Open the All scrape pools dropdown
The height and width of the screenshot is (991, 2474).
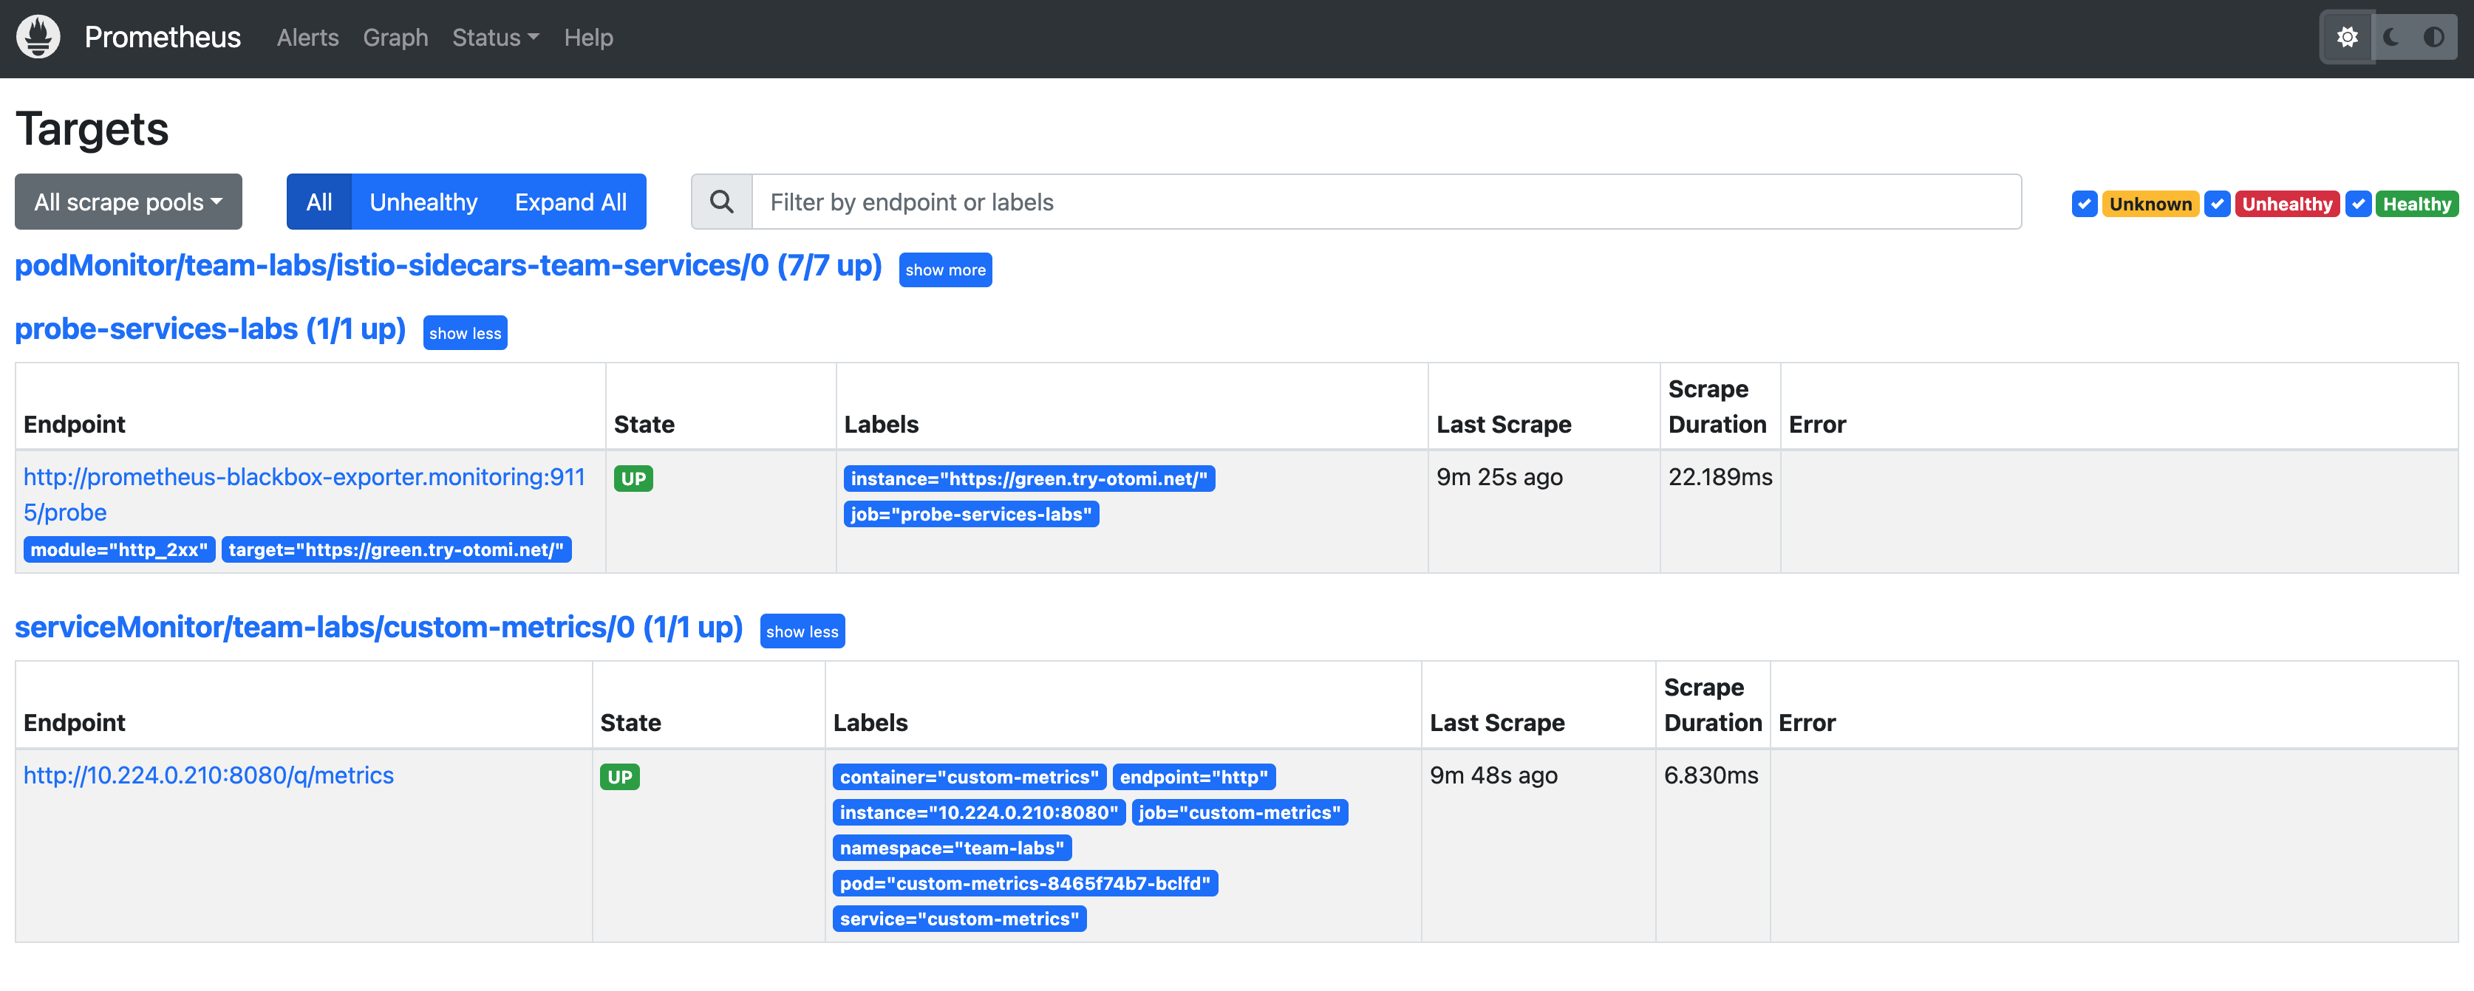coord(128,200)
